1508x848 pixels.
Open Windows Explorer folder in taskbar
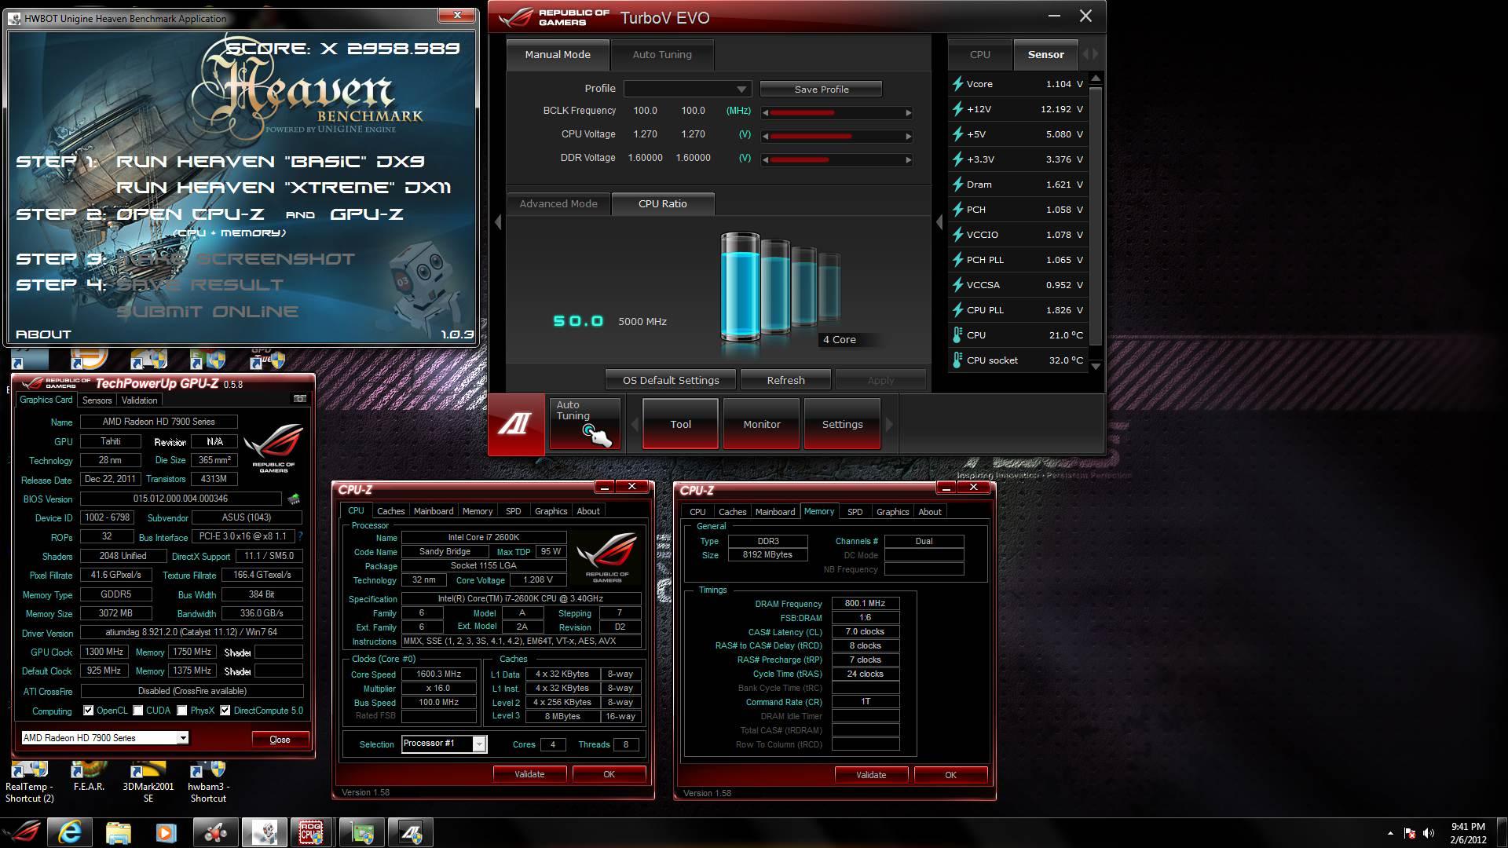click(119, 832)
